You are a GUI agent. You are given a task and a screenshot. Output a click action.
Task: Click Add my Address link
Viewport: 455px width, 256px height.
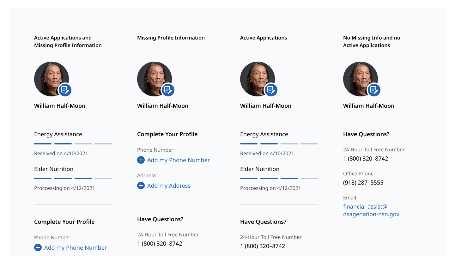tap(169, 186)
